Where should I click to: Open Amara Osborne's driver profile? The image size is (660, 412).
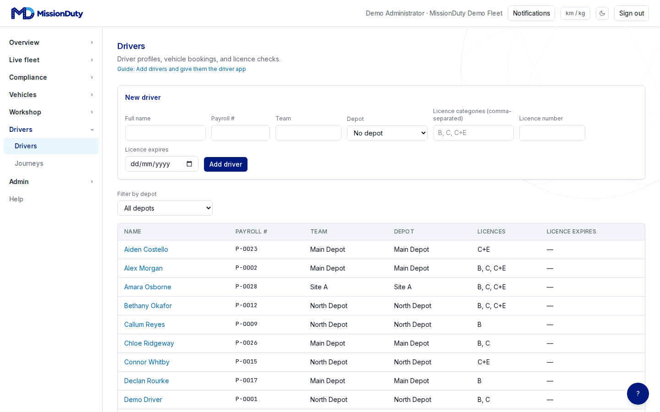tap(148, 287)
